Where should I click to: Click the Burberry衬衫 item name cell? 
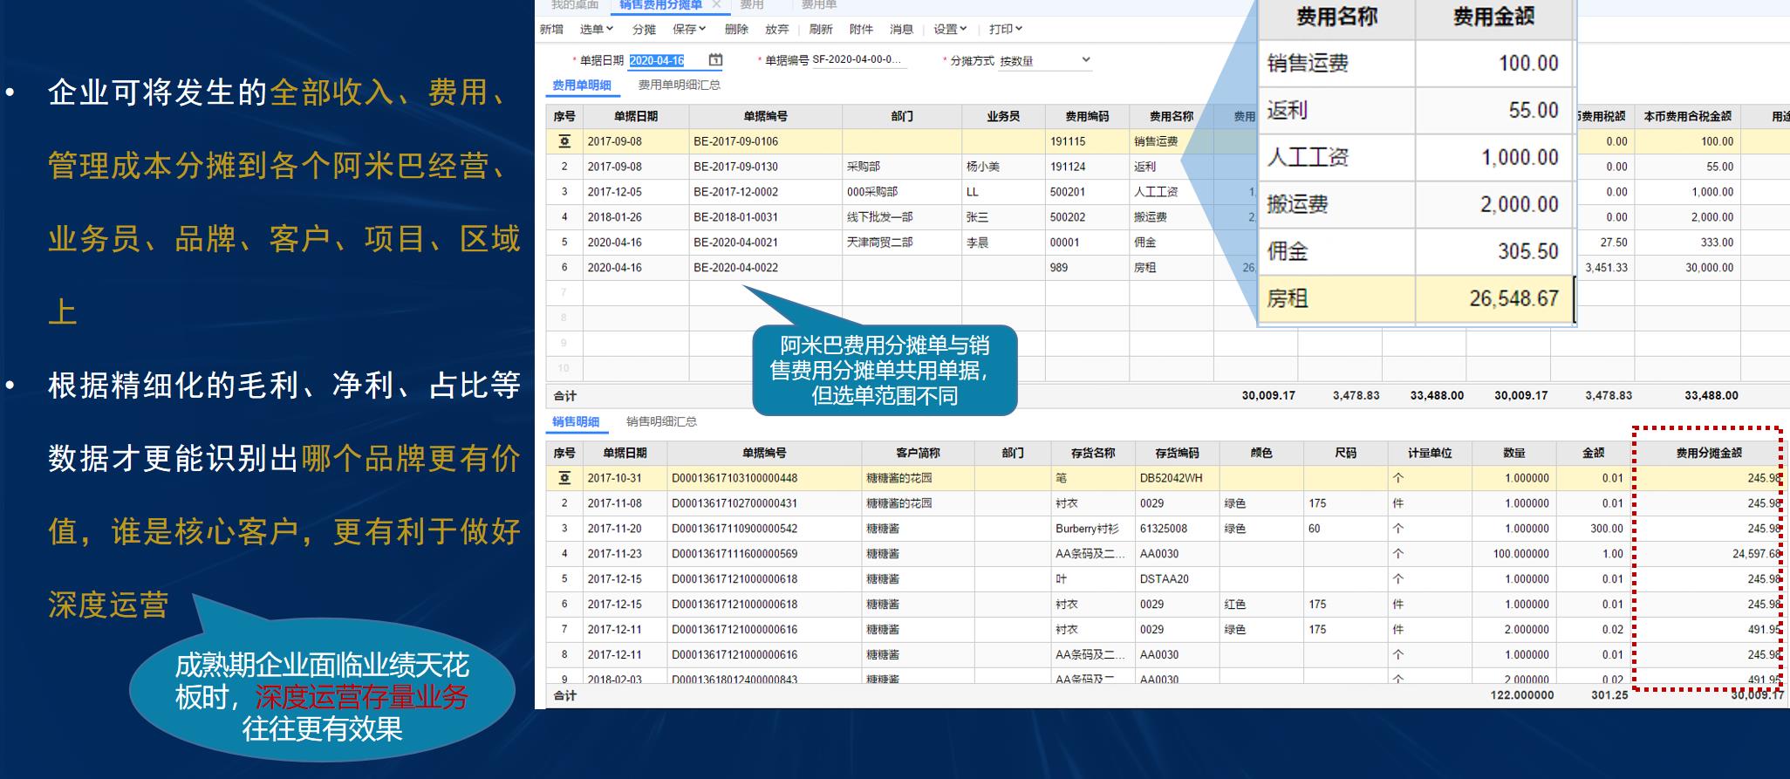tap(1093, 529)
